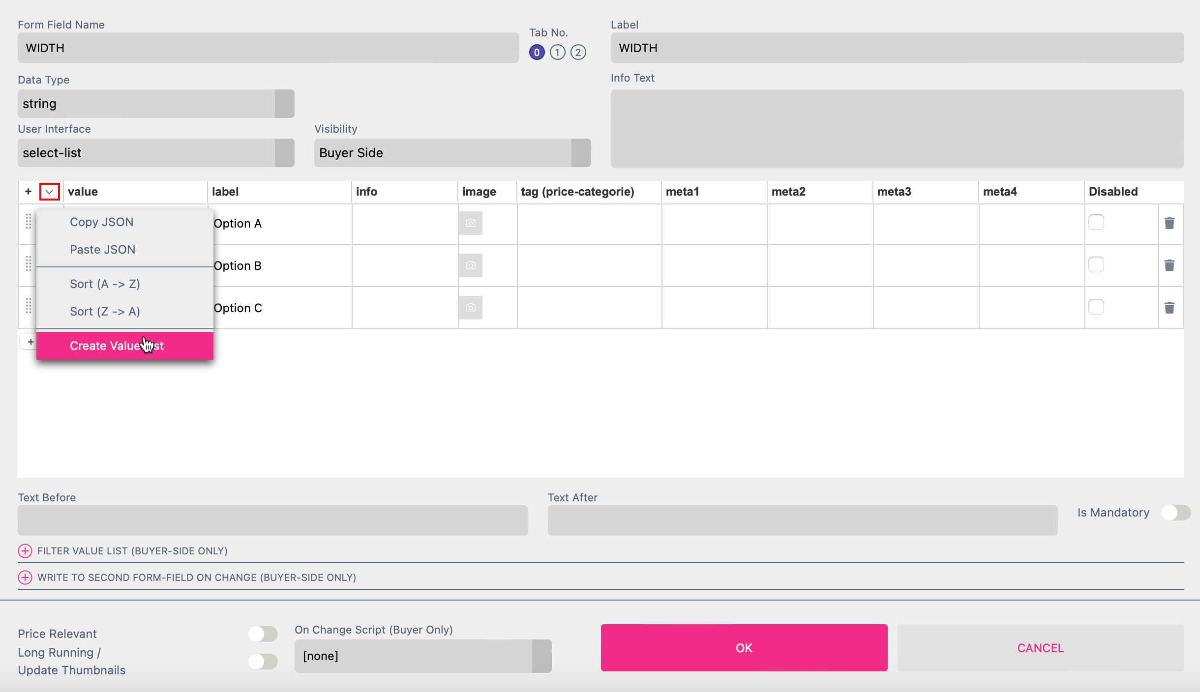Image resolution: width=1200 pixels, height=692 pixels.
Task: Click the trash icon for Option C
Action: click(x=1170, y=307)
